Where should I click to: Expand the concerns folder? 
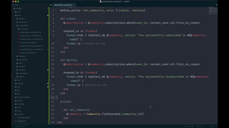coord(19,29)
